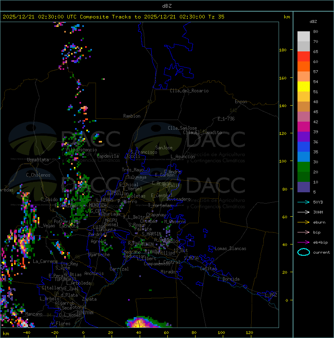Click the Ugarteche label
This screenshot has height=338, width=334.
coord(99,255)
